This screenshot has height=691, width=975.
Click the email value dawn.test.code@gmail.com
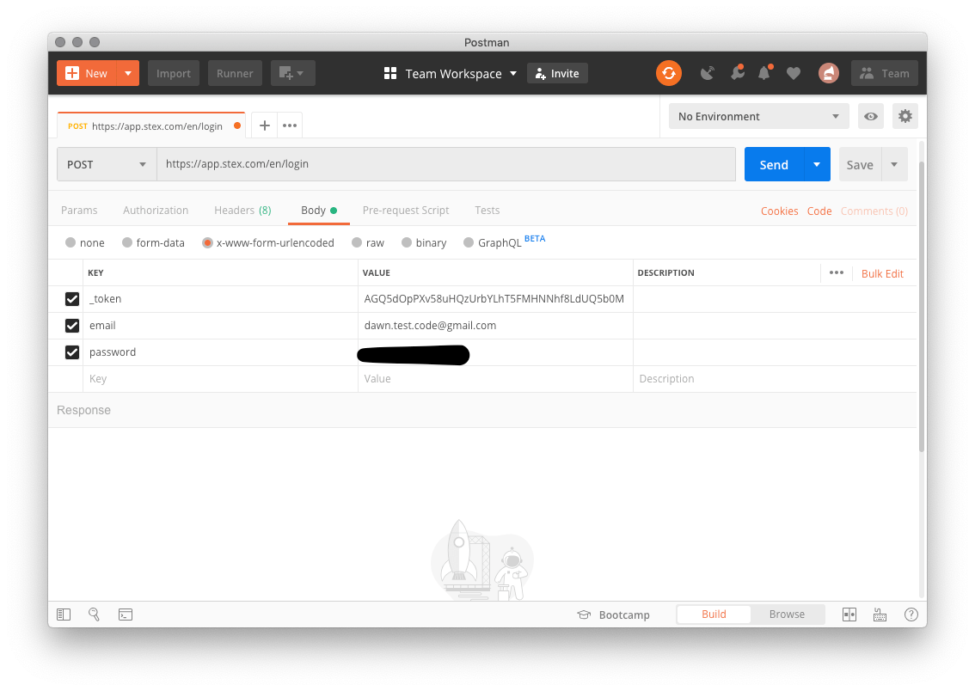click(x=430, y=325)
